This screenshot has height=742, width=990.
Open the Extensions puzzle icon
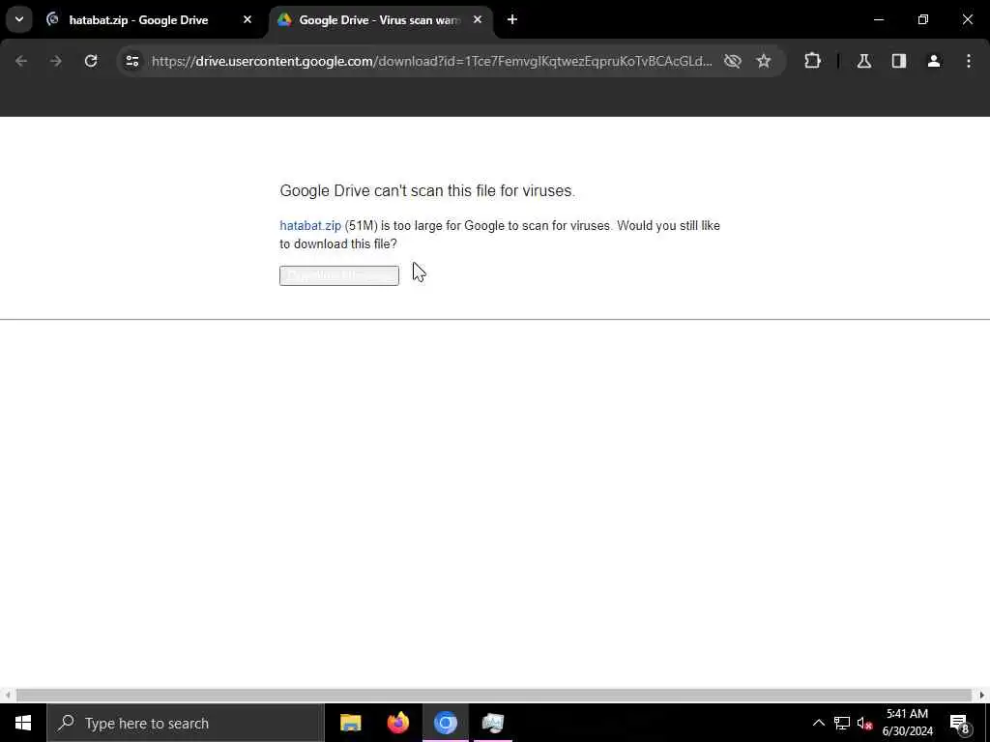coord(812,61)
